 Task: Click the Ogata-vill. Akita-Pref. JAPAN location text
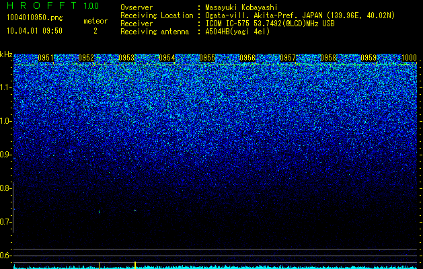coord(264,15)
